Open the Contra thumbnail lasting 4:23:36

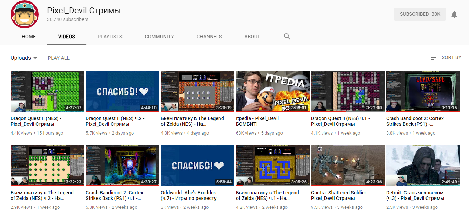(x=348, y=166)
